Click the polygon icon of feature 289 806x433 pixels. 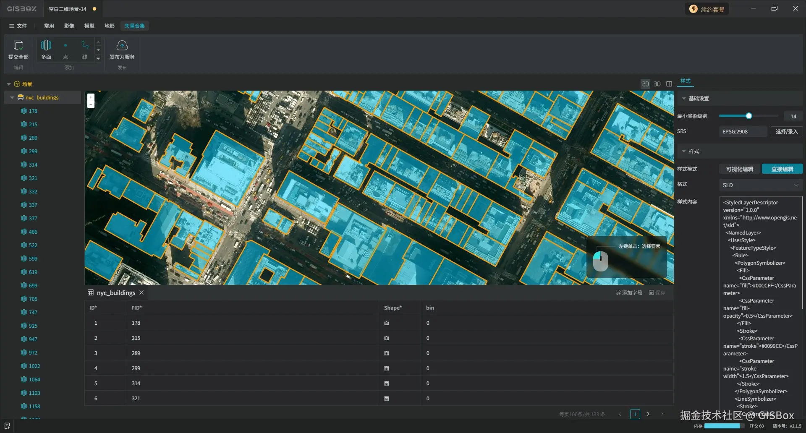[x=24, y=138]
